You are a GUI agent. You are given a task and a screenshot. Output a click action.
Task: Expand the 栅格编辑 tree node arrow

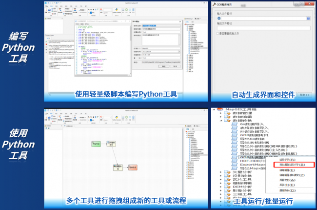[221, 183]
